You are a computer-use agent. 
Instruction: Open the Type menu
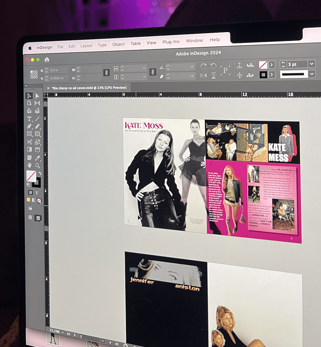[x=102, y=45]
